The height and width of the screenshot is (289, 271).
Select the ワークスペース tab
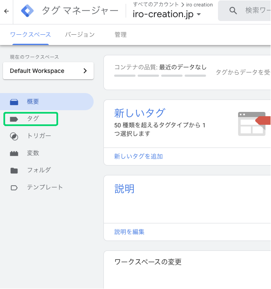click(x=30, y=35)
